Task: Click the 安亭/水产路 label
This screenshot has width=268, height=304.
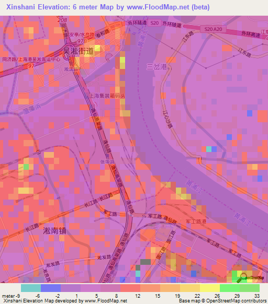Action: 82,34
